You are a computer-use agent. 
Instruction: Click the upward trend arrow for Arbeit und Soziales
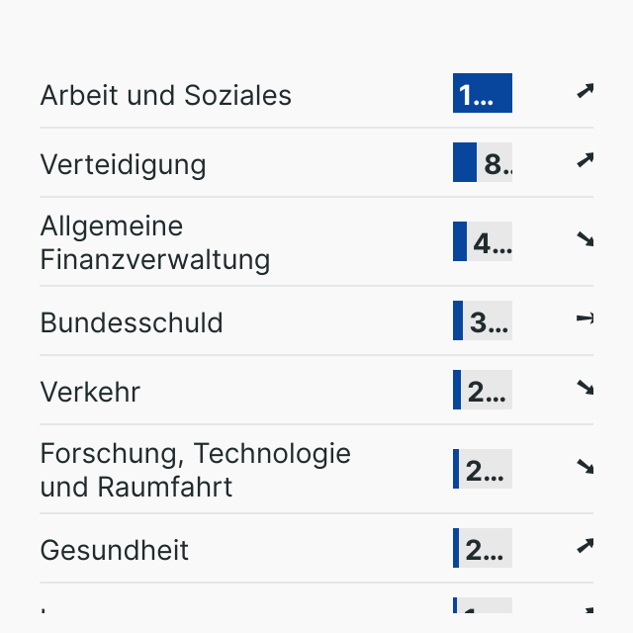(585, 92)
